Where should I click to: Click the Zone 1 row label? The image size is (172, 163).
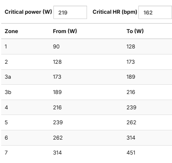6,46
